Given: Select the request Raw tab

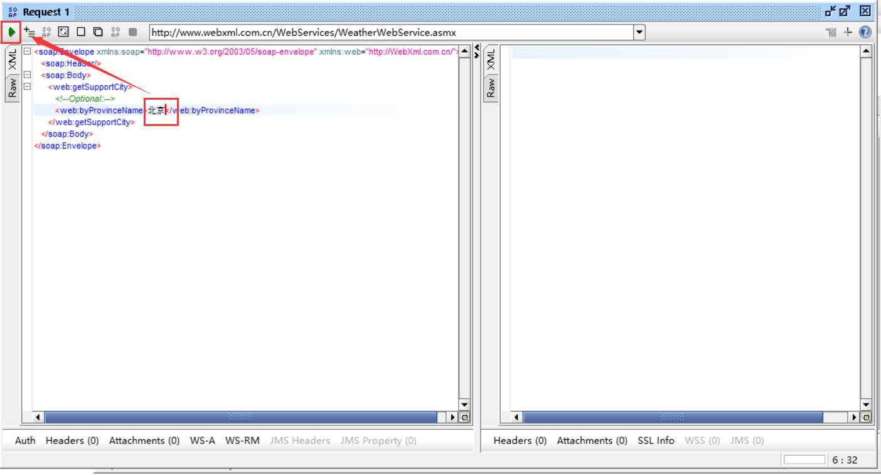Looking at the screenshot, I should coord(13,88).
